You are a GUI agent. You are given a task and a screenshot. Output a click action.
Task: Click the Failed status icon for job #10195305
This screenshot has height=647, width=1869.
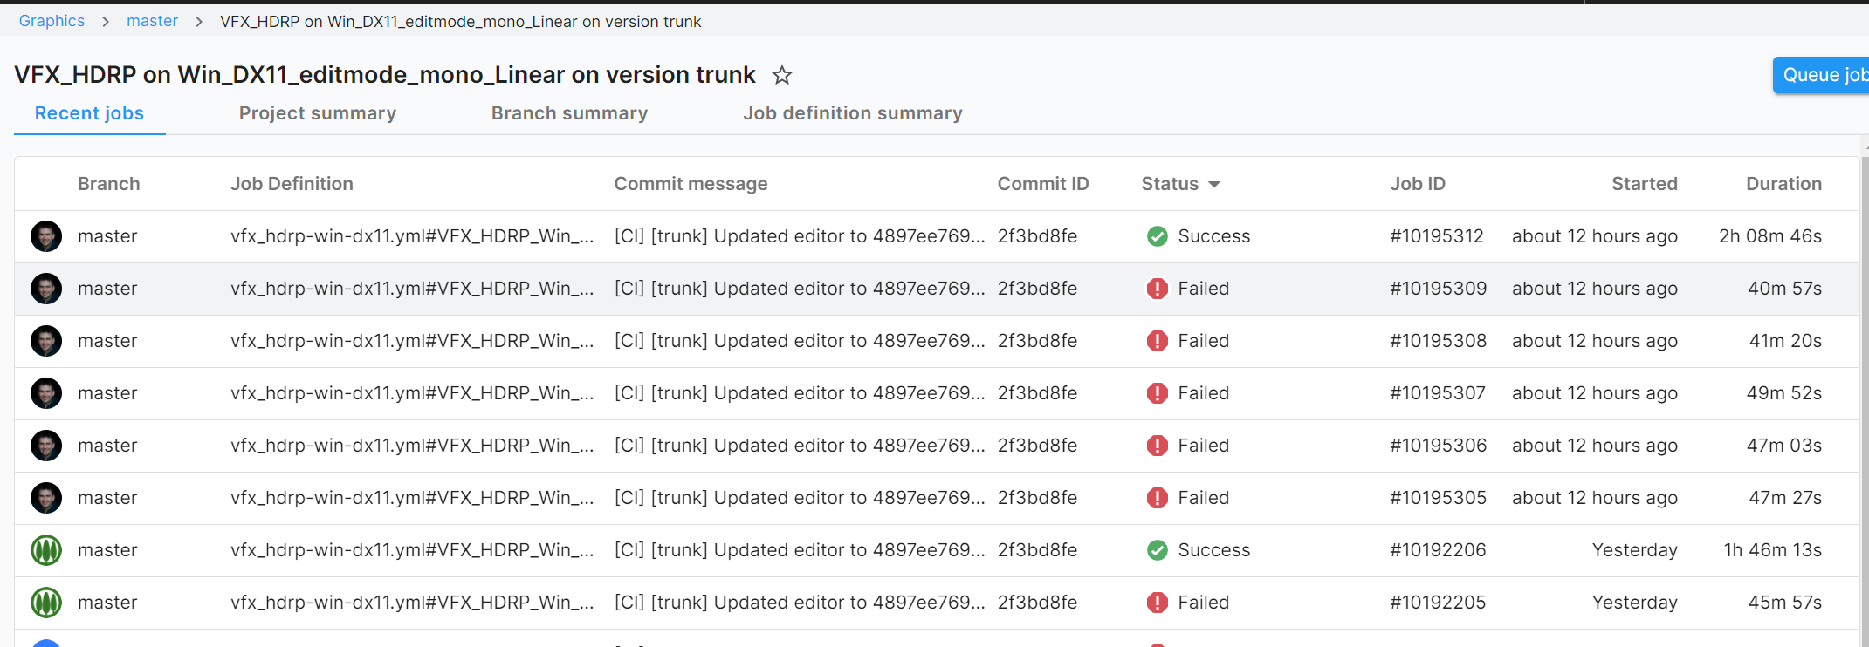[x=1158, y=498]
